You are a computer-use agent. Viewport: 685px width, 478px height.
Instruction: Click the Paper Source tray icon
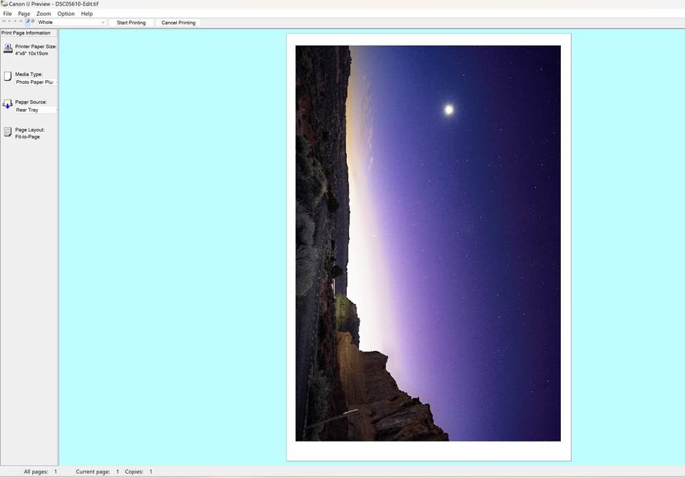point(8,104)
